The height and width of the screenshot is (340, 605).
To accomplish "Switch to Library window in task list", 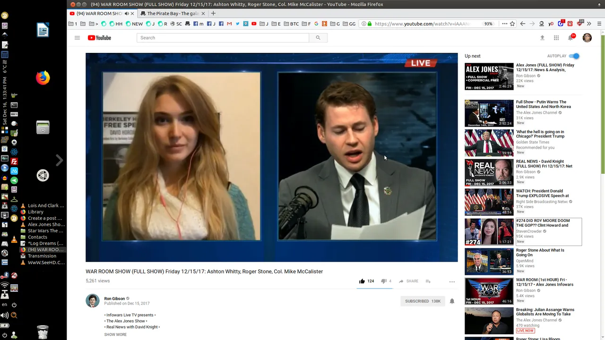I will pos(35,212).
